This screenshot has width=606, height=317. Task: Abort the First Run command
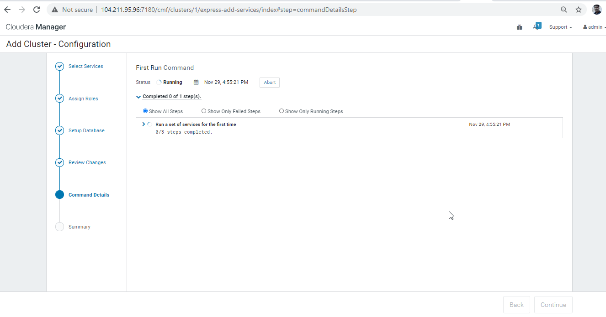tap(270, 83)
